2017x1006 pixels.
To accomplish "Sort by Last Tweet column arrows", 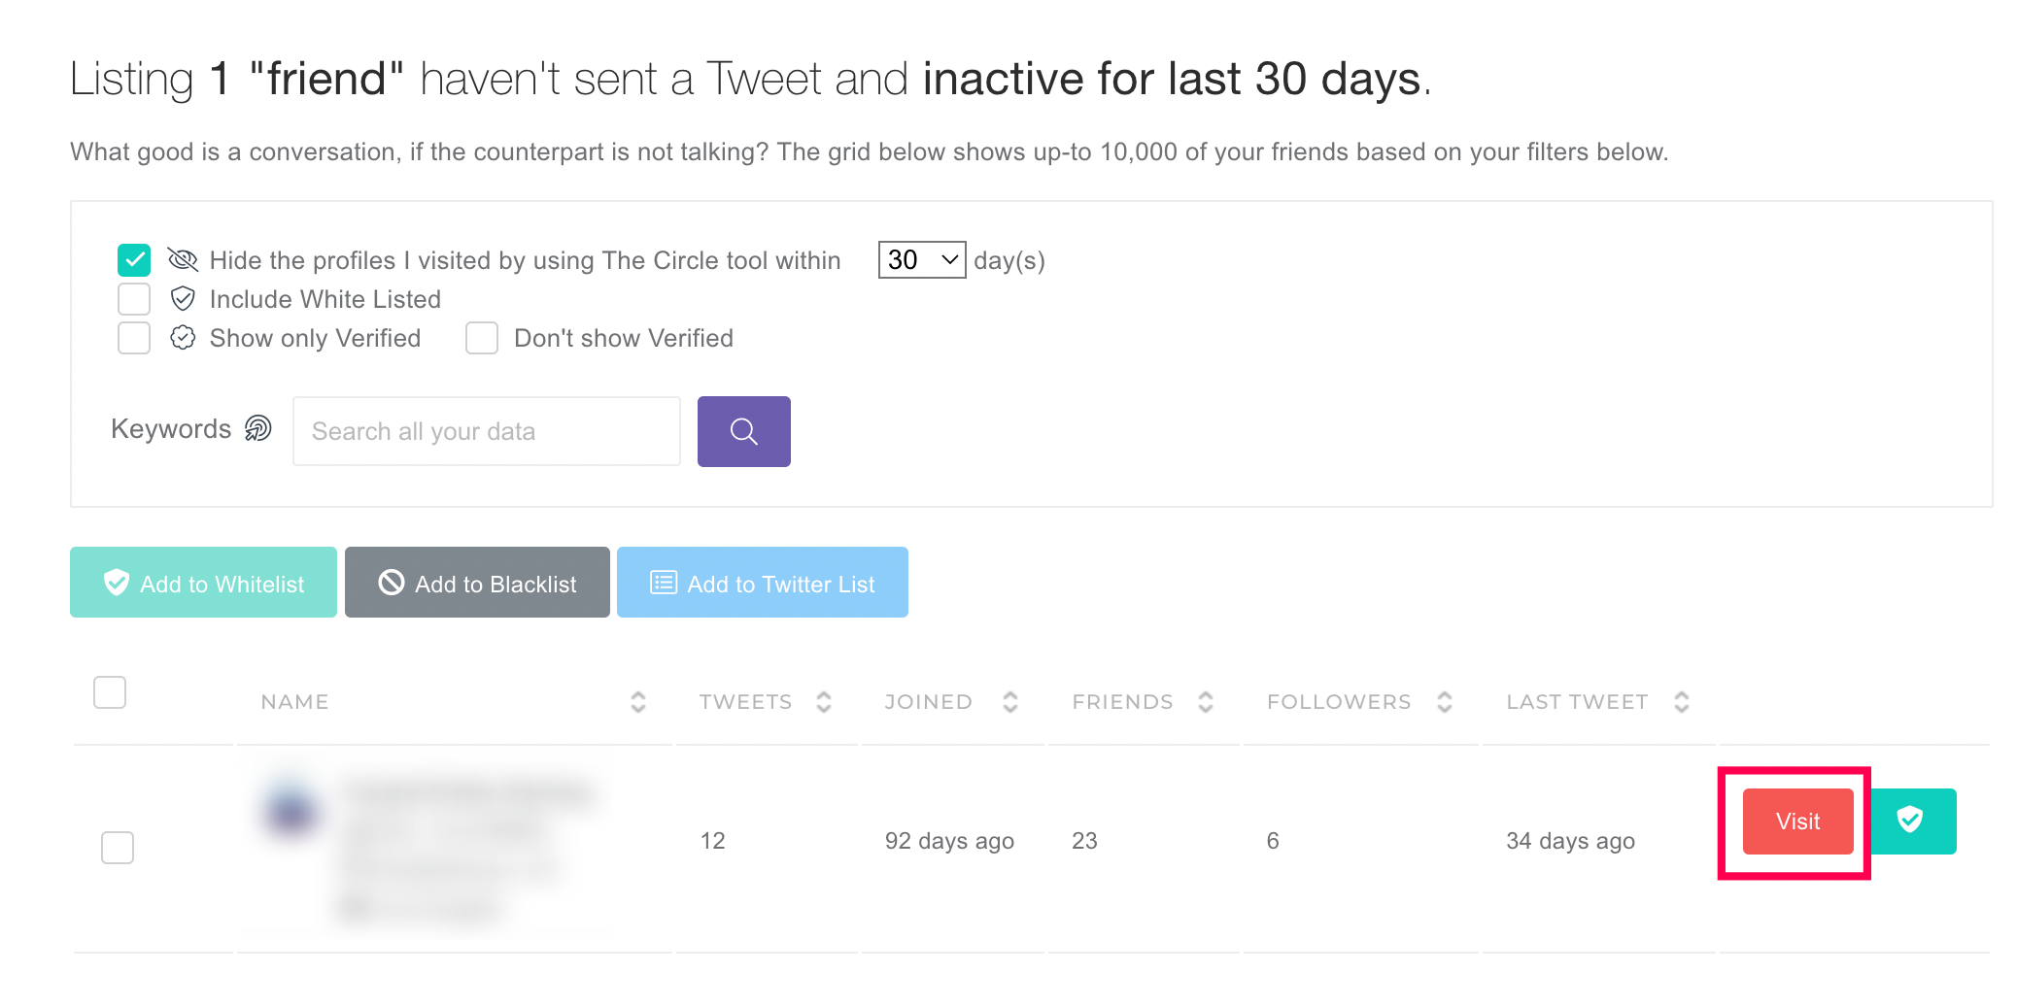I will click(1682, 702).
